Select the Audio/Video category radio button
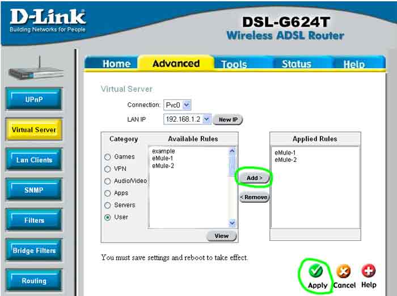Screen dimensions: 397x296 pos(108,181)
